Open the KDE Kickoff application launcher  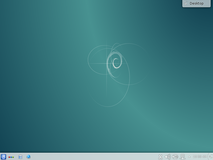(x=3, y=157)
